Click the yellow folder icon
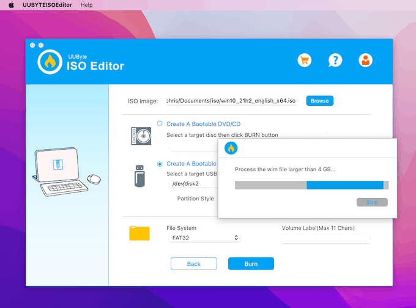This screenshot has height=308, width=416. (139, 233)
